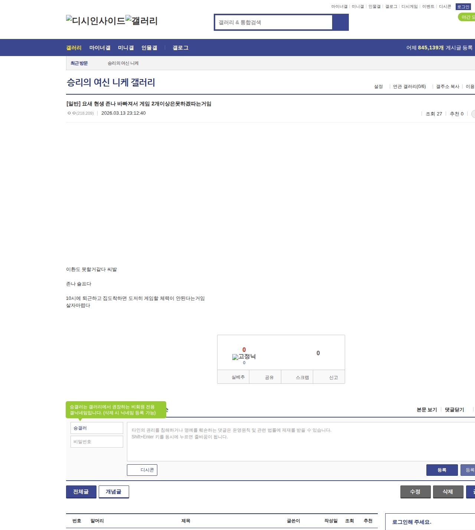Open the 디시게임 top link
The height and width of the screenshot is (530, 475).
410,7
